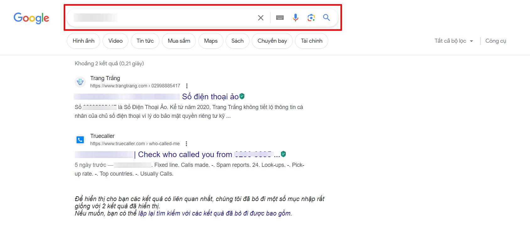530x246 pixels.
Task: Click the Trang Trắng site favicon
Action: coord(80,82)
